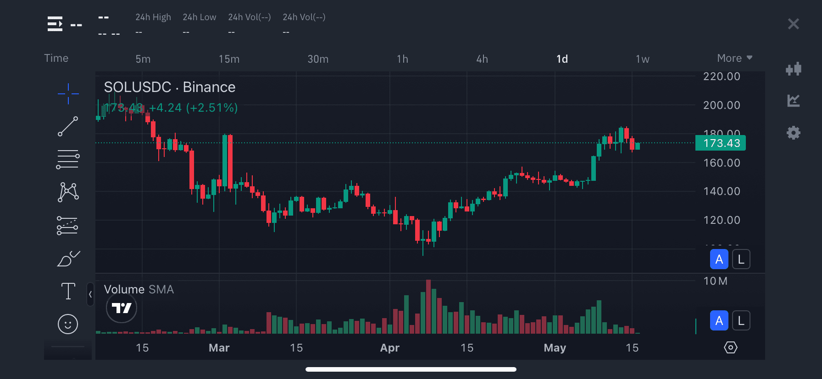
Task: Click the 120.00 price axis label
Action: click(722, 220)
